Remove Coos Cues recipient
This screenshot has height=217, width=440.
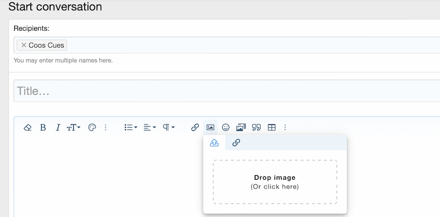point(24,45)
